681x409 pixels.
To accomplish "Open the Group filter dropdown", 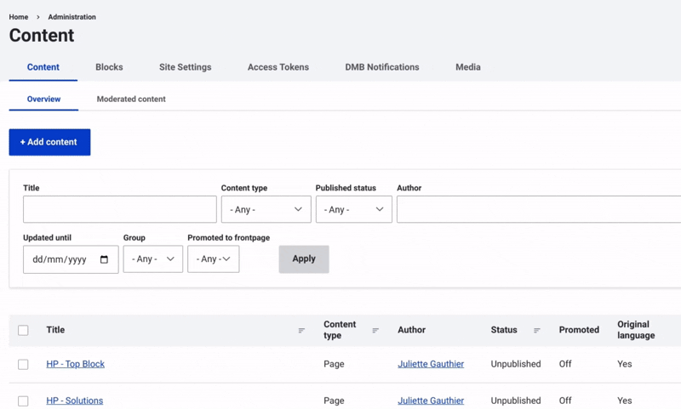I will (x=153, y=259).
